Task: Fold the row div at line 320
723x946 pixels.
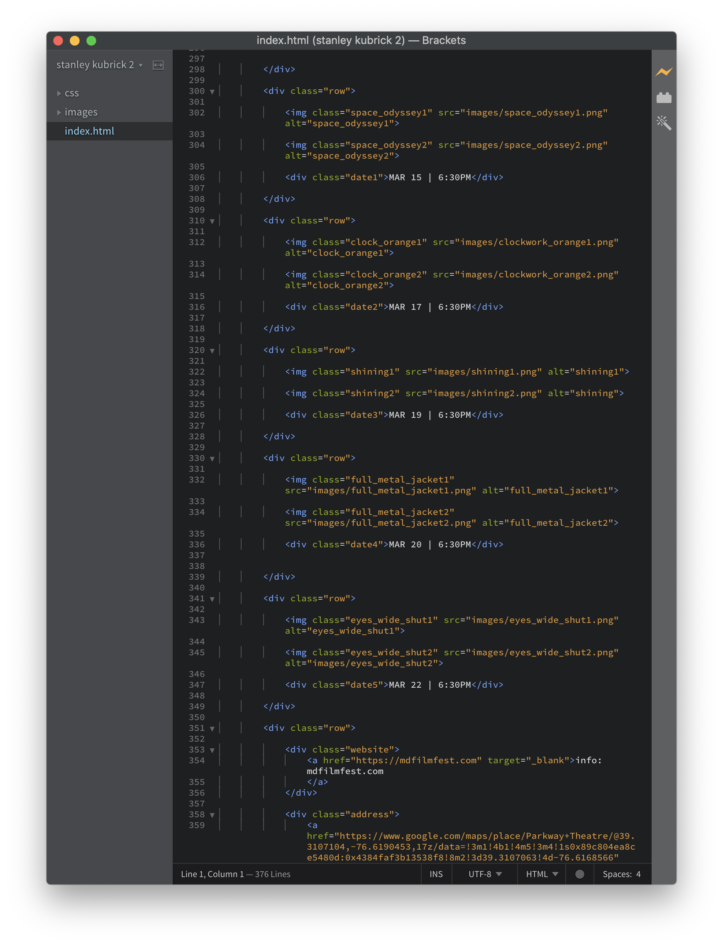Action: (x=212, y=350)
